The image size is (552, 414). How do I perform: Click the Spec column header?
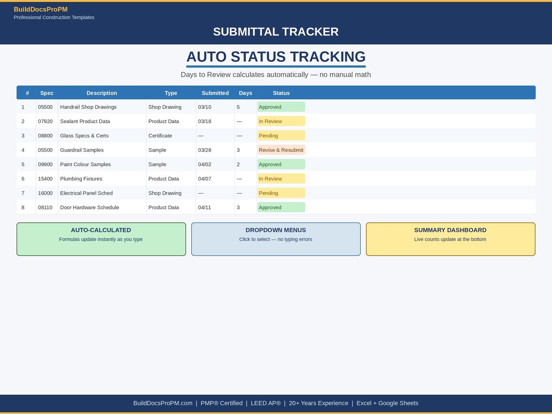pos(47,93)
